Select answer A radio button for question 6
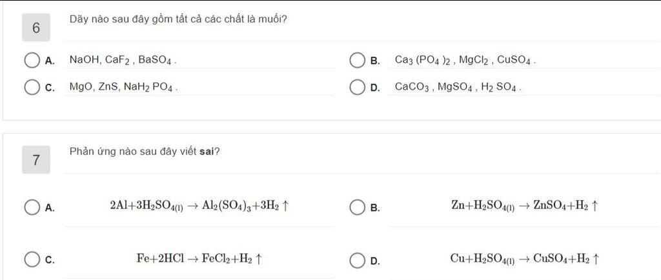 coord(32,61)
